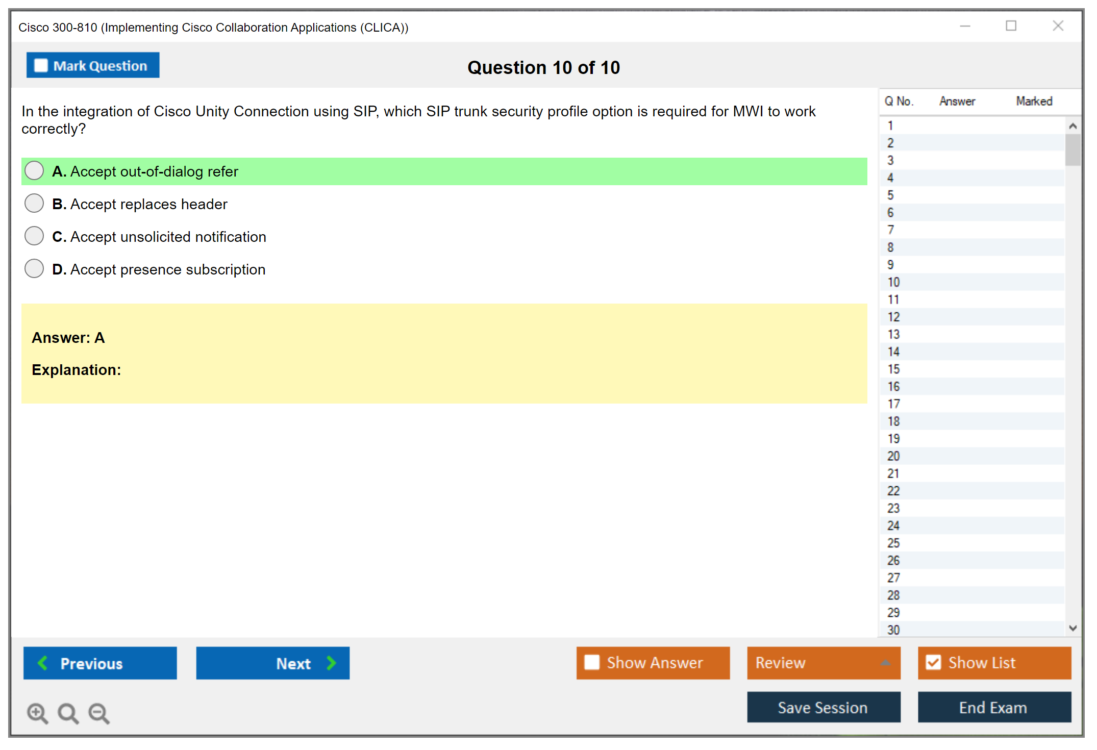1097x750 pixels.
Task: Click the zoom in magnifier icon
Action: (37, 713)
